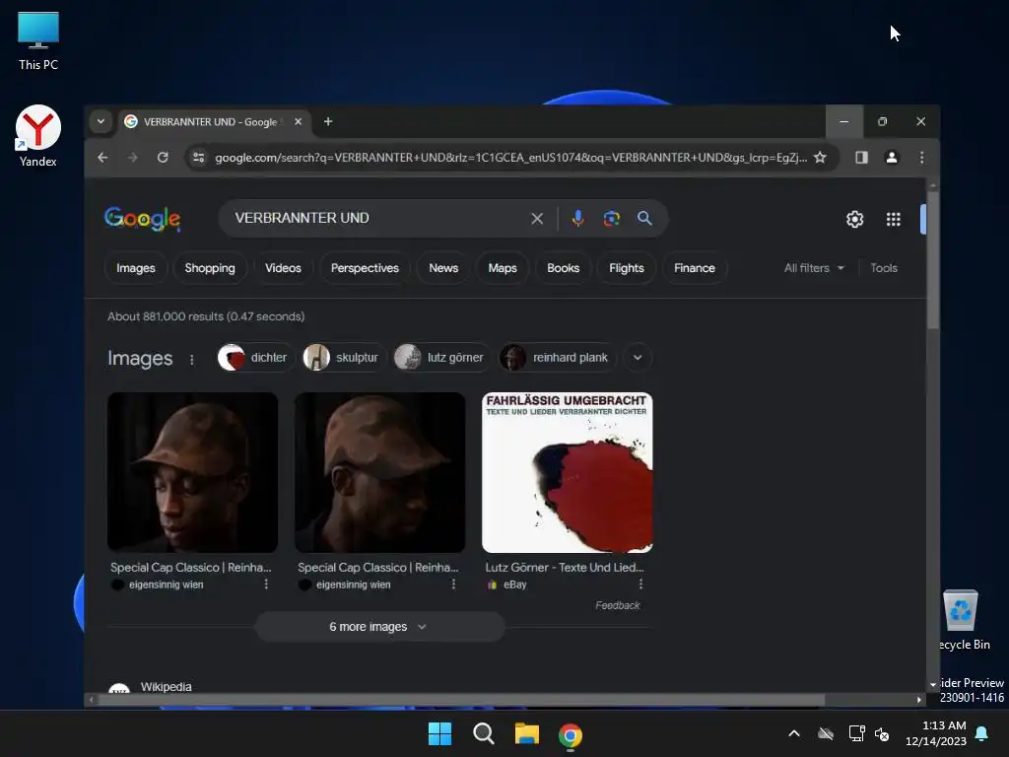Expand All filters dropdown
Viewport: 1009px width, 757px height.
pyautogui.click(x=813, y=268)
